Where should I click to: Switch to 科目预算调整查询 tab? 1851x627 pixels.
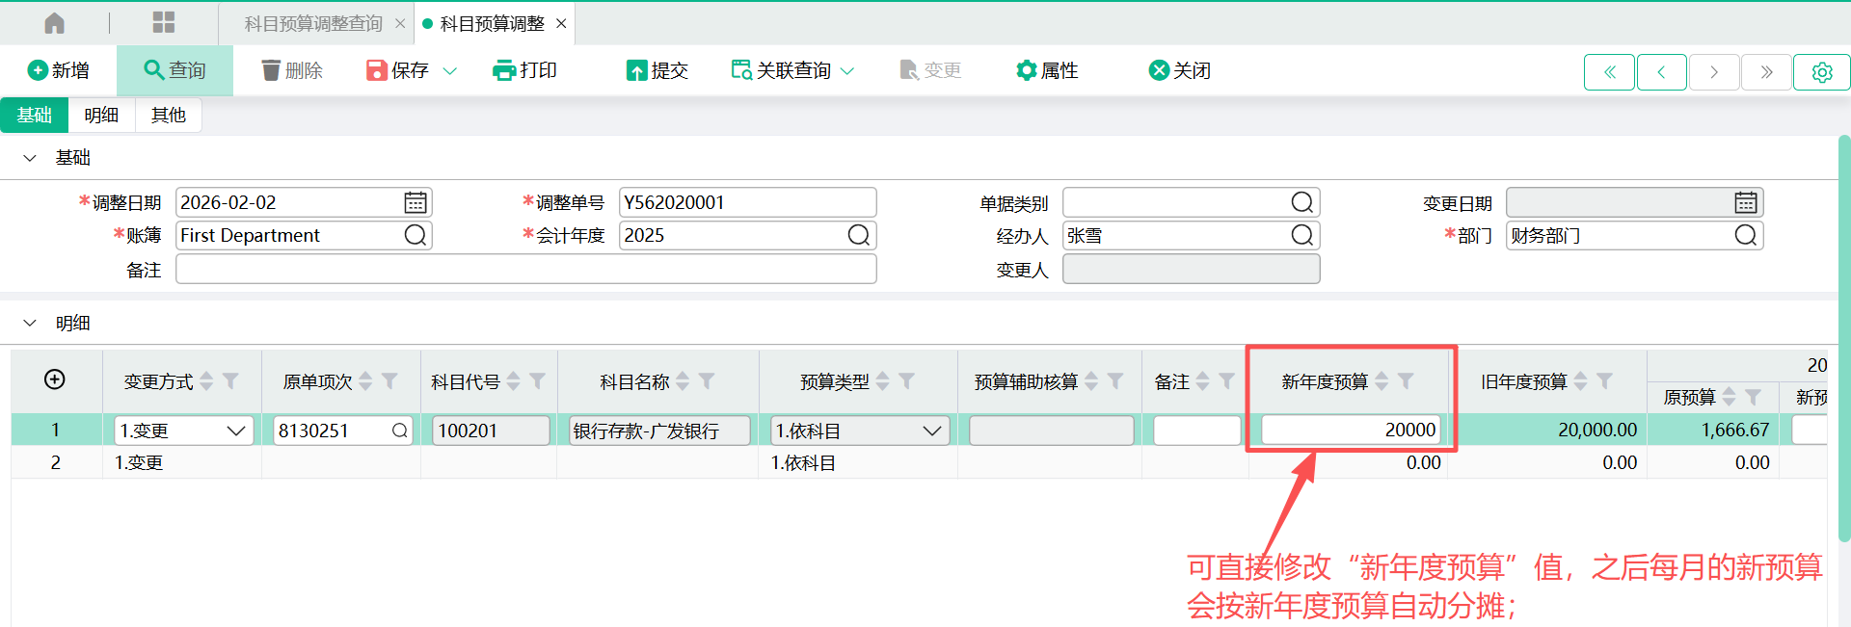[313, 23]
